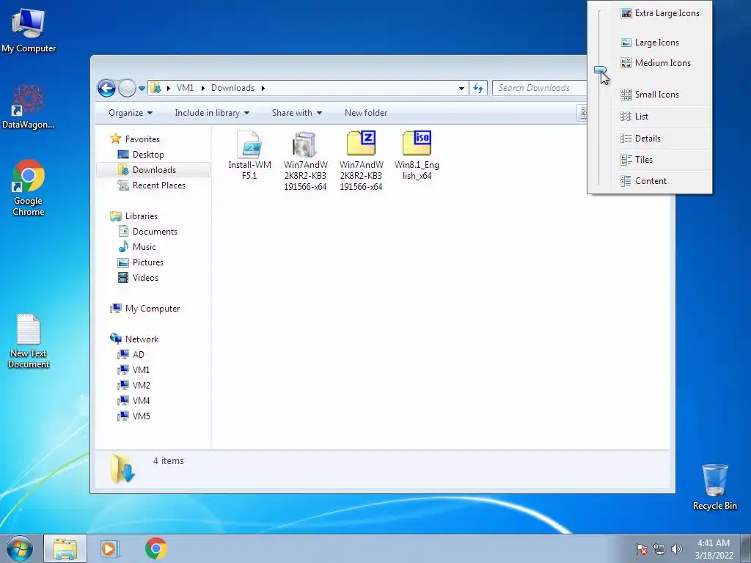Click the Windows Start button
The image size is (751, 563).
point(20,548)
